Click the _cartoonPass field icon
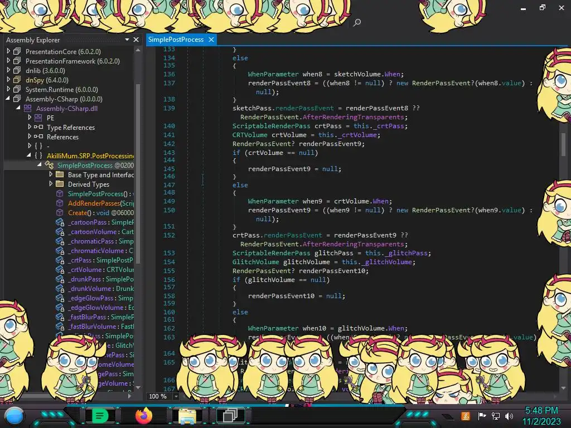This screenshot has height=428, width=571. click(x=60, y=222)
